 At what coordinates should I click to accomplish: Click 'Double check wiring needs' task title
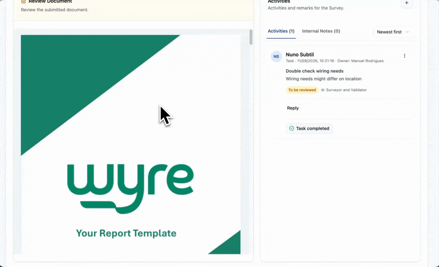(x=314, y=71)
